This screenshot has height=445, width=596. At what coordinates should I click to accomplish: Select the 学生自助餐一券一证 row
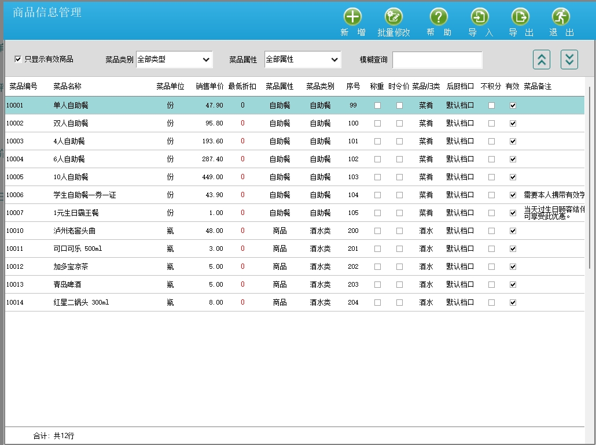coord(84,195)
